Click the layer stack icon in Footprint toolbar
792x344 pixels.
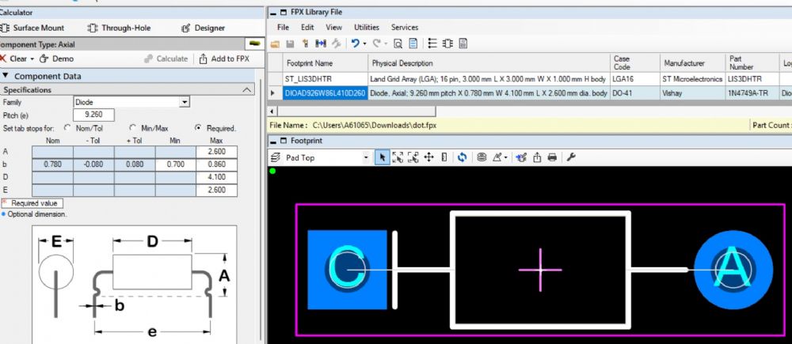point(482,157)
